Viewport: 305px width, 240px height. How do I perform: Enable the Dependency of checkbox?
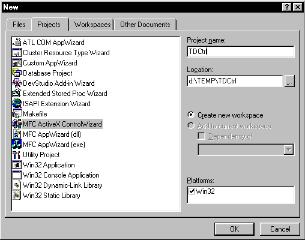click(201, 136)
